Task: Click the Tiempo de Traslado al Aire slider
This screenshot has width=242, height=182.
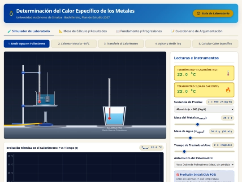Action: (x=204, y=151)
